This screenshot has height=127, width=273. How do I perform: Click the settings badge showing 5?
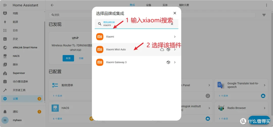39,99
